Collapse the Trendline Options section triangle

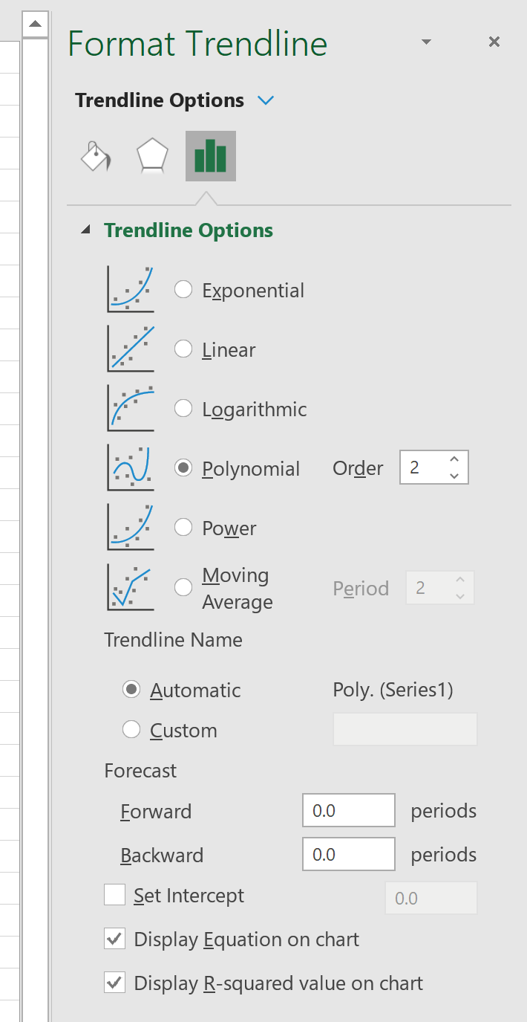pyautogui.click(x=87, y=230)
